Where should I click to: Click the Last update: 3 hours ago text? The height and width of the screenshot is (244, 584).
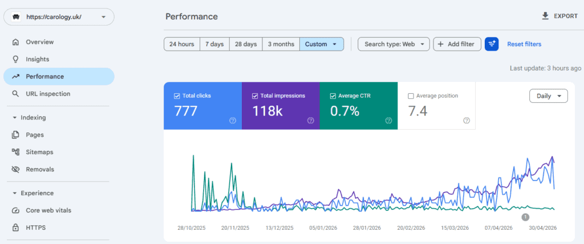click(x=545, y=68)
